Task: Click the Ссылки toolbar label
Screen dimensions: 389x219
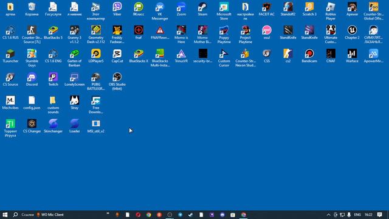Action: pos(27,215)
